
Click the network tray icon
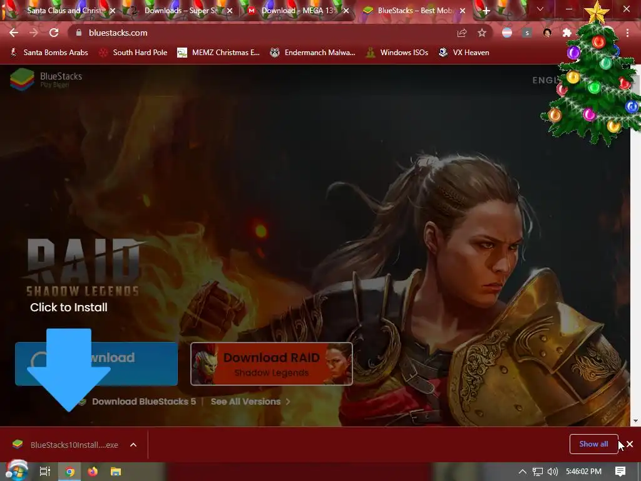pyautogui.click(x=538, y=472)
